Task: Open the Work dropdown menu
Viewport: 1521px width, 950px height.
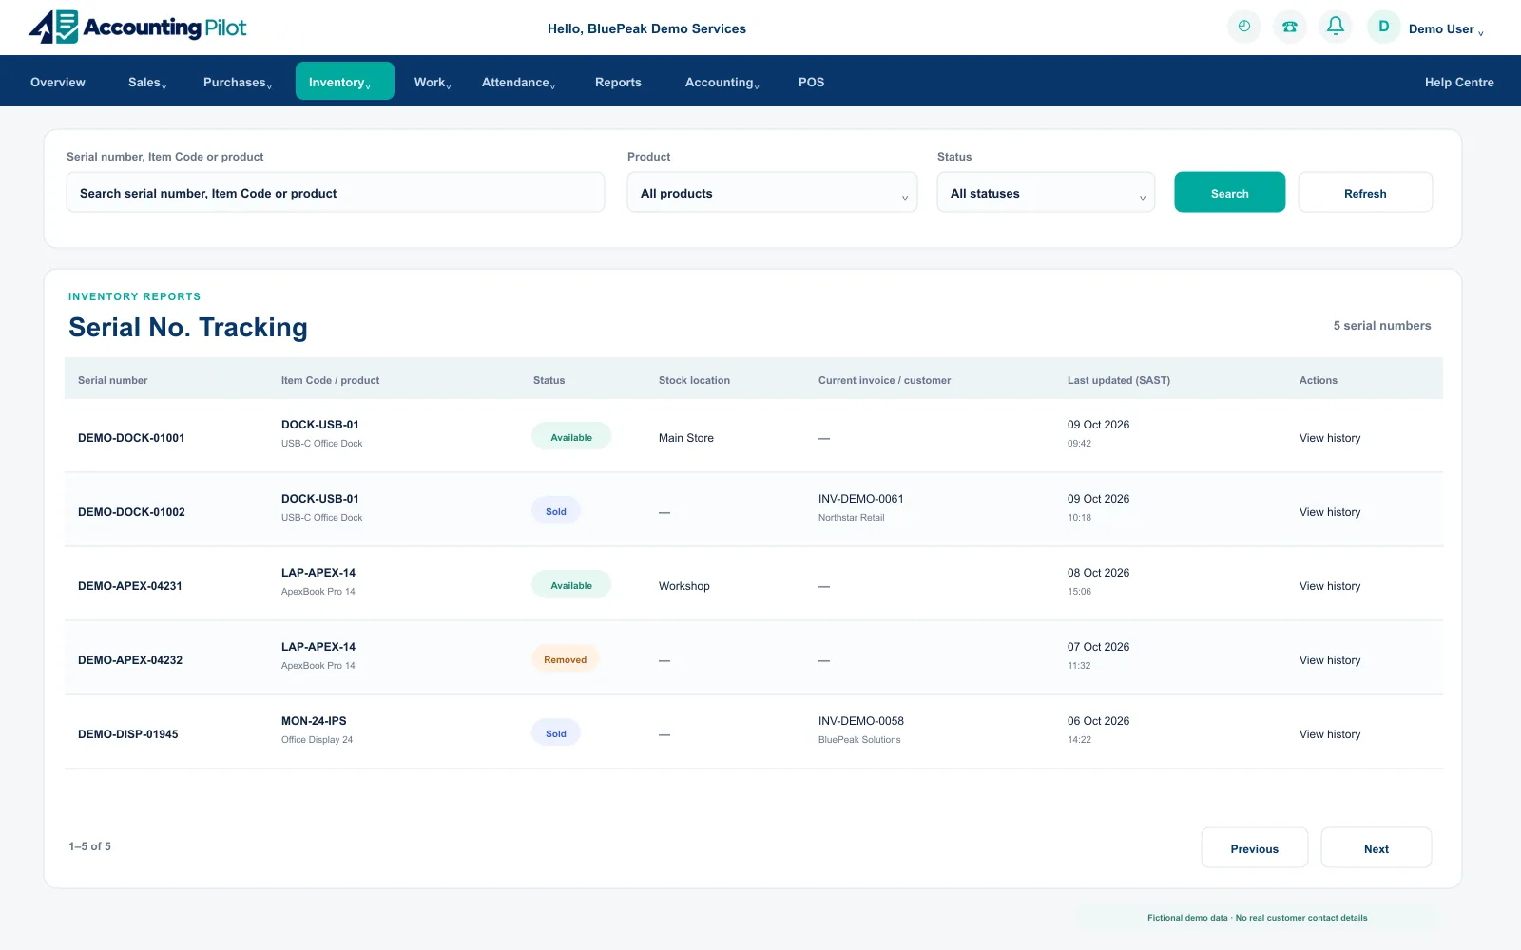Action: coord(433,83)
